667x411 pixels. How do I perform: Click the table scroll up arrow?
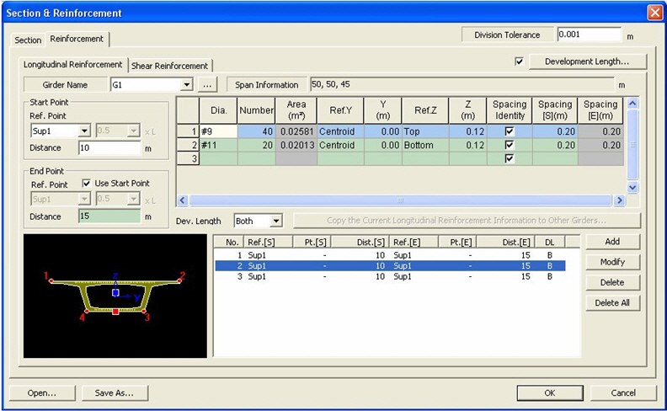(633, 103)
